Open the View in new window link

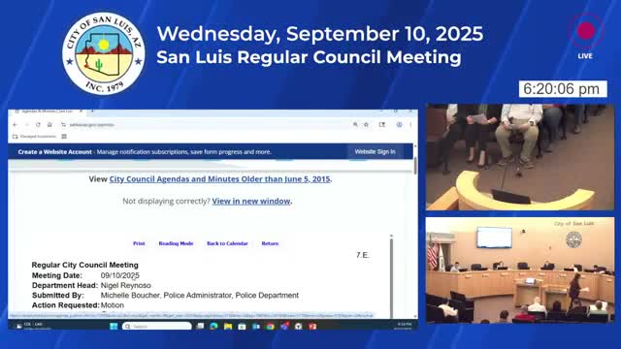point(251,201)
